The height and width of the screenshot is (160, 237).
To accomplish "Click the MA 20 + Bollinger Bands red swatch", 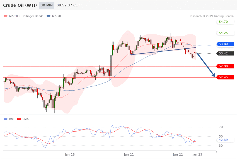I will pyautogui.click(x=6, y=16).
